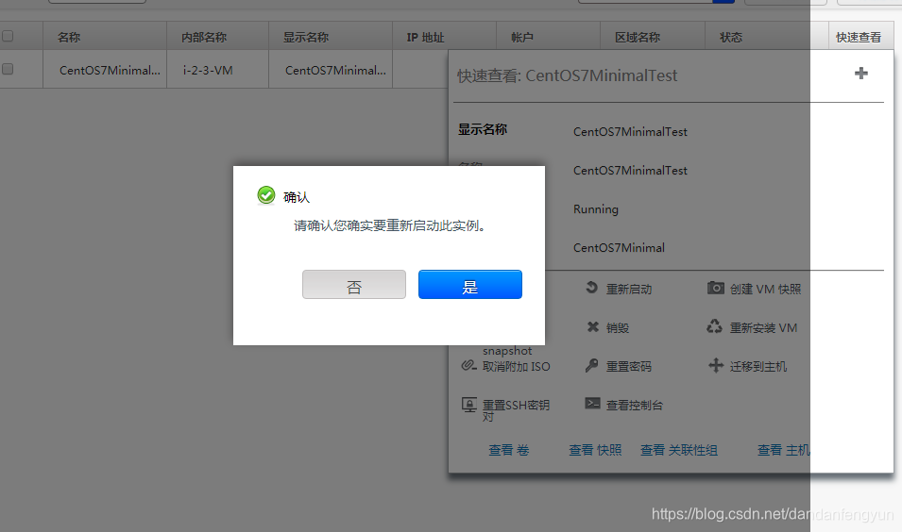Viewport: 902px width, 532px height.
Task: Click the 重新安装 VM action label
Action: click(763, 328)
